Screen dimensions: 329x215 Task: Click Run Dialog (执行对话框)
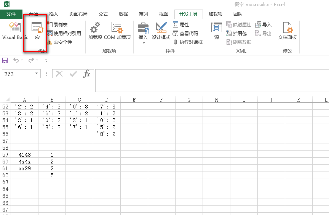point(188,42)
